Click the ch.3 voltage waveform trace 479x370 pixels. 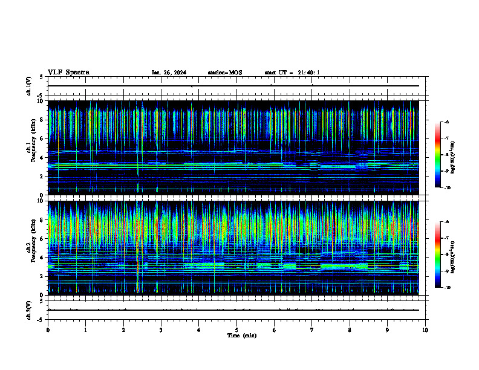[233, 310]
